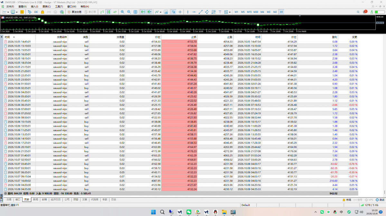This screenshot has height=216, width=386.
Task: Click the zoom in magnifier icon
Action: pyautogui.click(x=122, y=12)
